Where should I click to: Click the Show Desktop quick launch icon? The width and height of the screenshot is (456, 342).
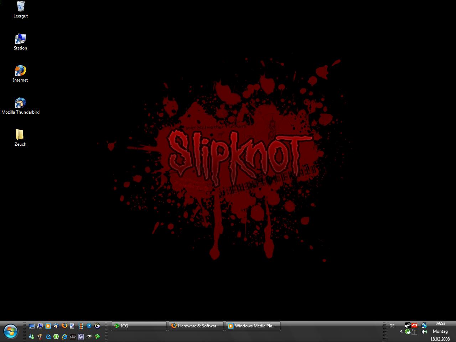[32, 326]
